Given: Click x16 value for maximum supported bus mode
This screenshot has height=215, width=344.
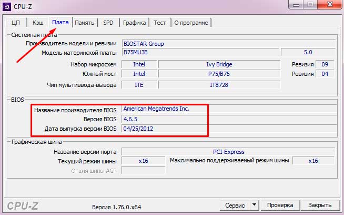Looking at the screenshot, I should (313, 161).
